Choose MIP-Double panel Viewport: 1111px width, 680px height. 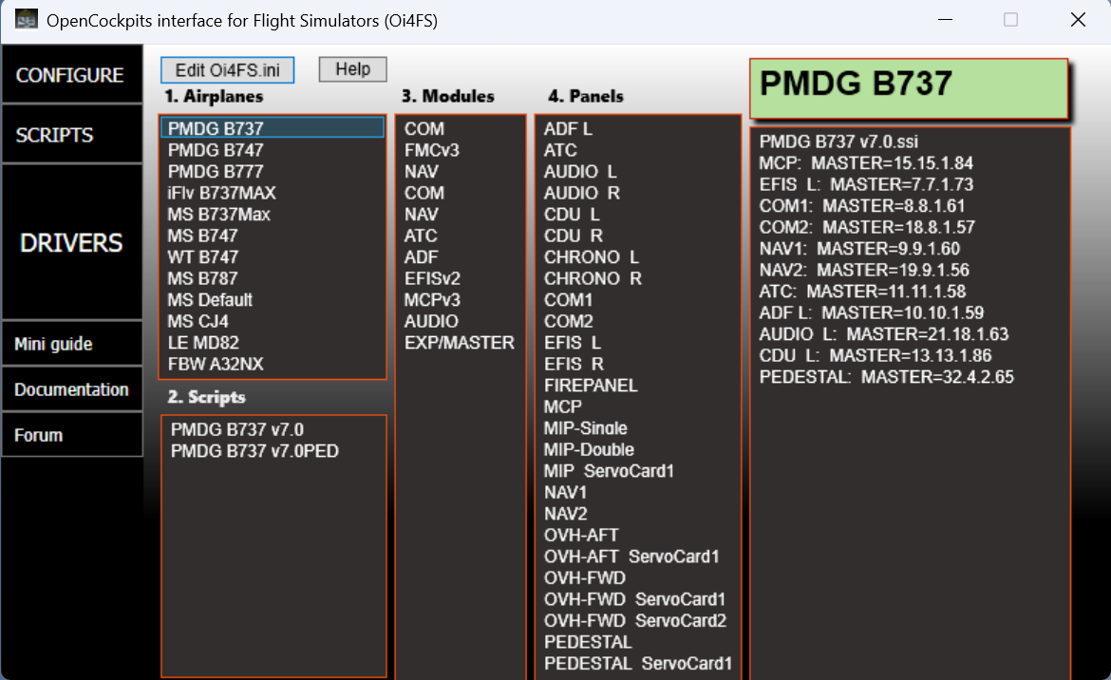point(589,449)
